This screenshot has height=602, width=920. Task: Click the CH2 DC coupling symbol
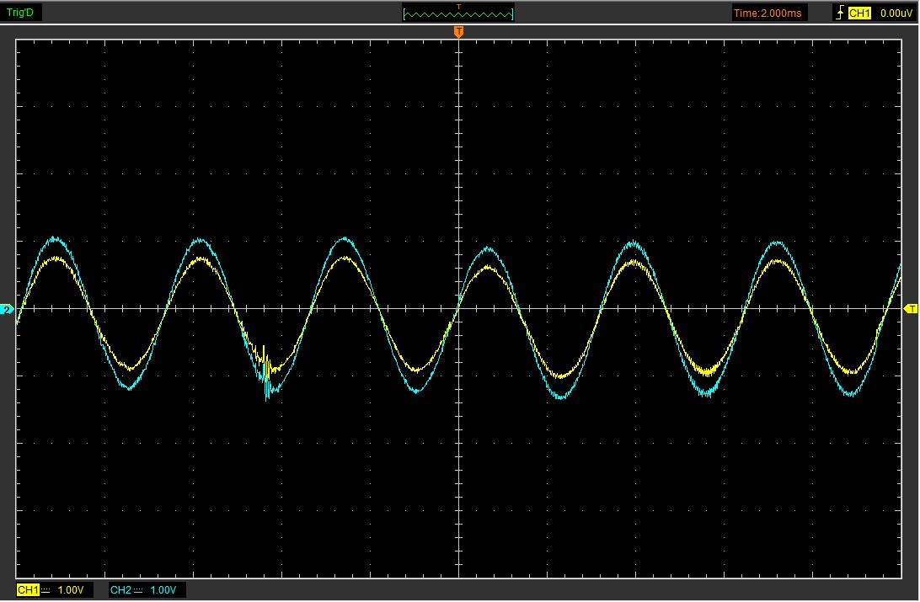point(138,590)
